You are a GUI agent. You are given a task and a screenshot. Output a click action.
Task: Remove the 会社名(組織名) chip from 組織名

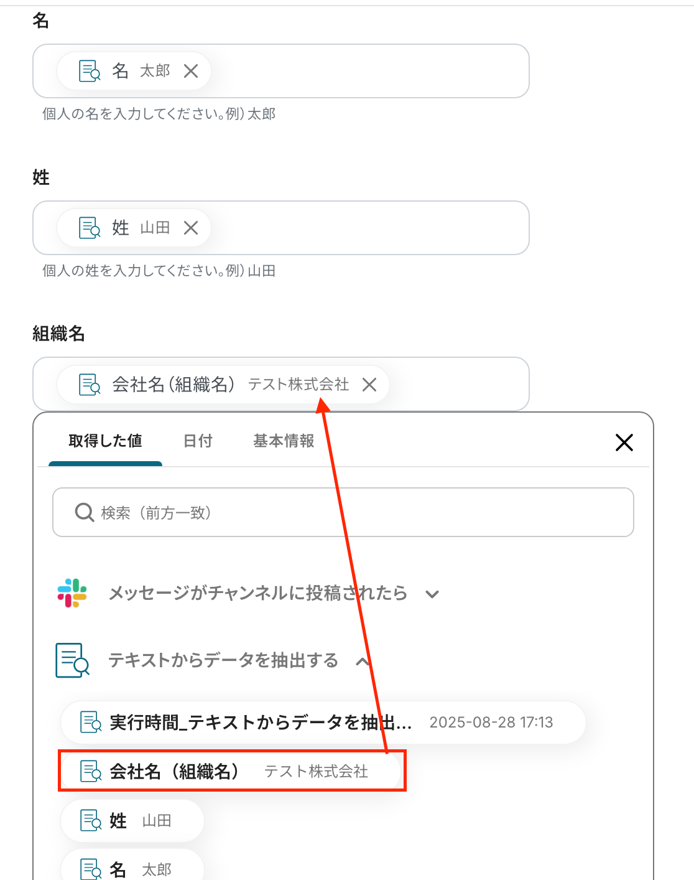click(x=369, y=385)
